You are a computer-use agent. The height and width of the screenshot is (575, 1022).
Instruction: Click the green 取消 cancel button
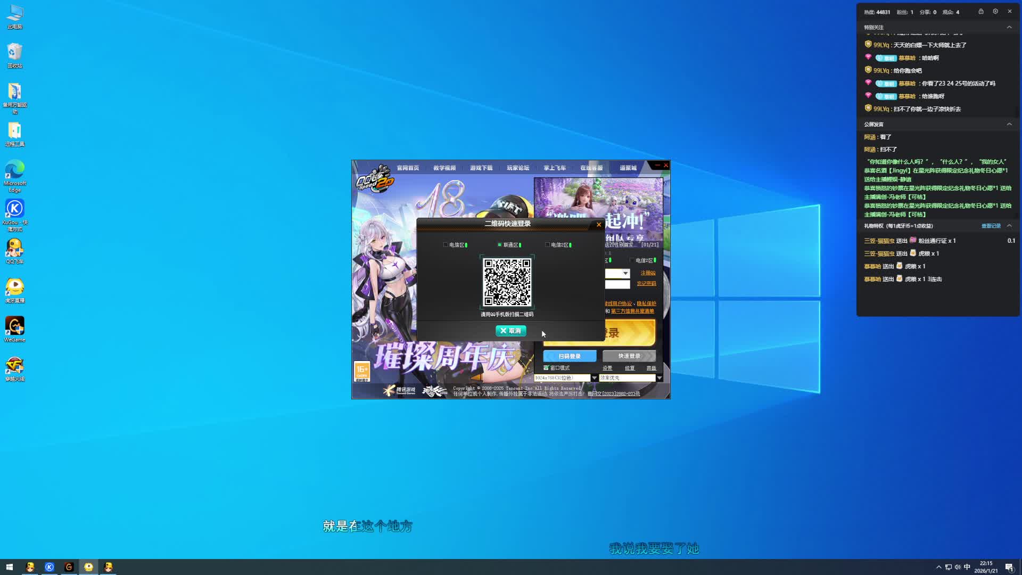(x=510, y=331)
